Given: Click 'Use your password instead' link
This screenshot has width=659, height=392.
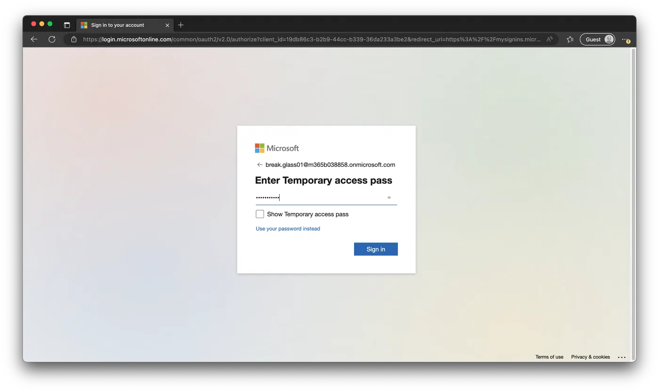Looking at the screenshot, I should [x=288, y=228].
